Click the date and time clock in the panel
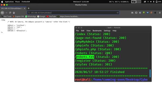 coord(81,2)
